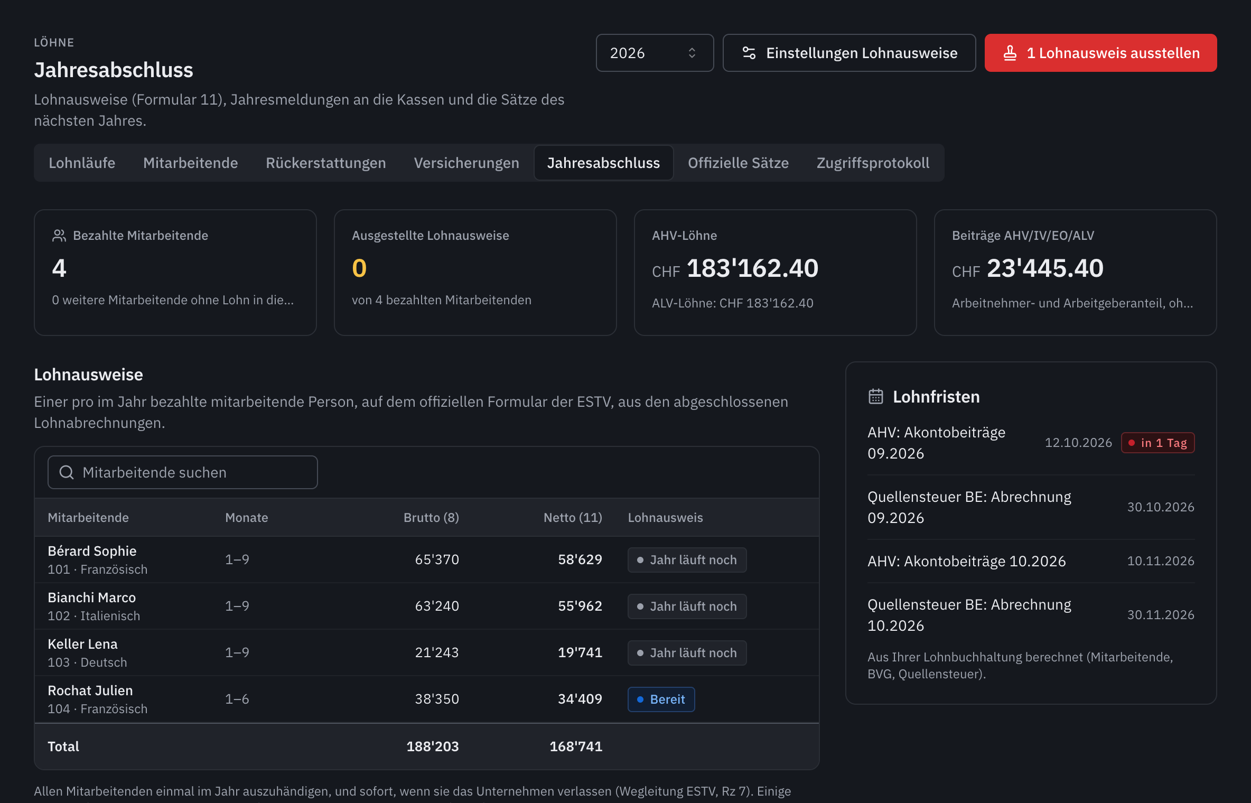This screenshot has width=1251, height=803.
Task: Click Jahr läuft noch badge for Bérard Sophie
Action: coord(687,560)
